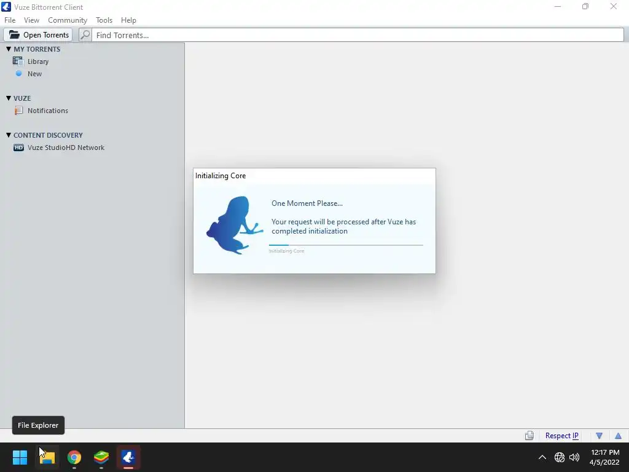This screenshot has height=472, width=629.
Task: Click the HD badge icon
Action: tap(18, 147)
